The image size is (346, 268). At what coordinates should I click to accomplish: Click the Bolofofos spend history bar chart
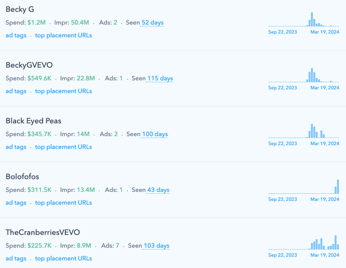tap(303, 187)
